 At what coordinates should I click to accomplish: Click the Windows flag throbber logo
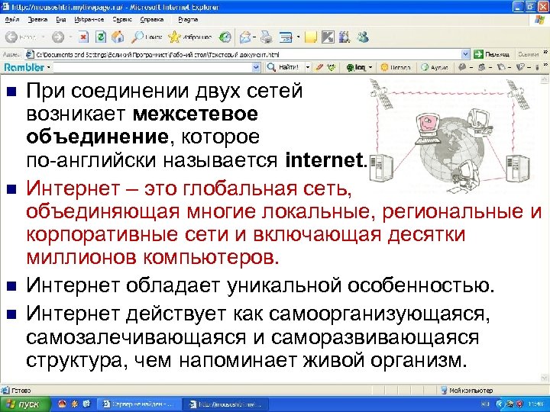pos(539,19)
